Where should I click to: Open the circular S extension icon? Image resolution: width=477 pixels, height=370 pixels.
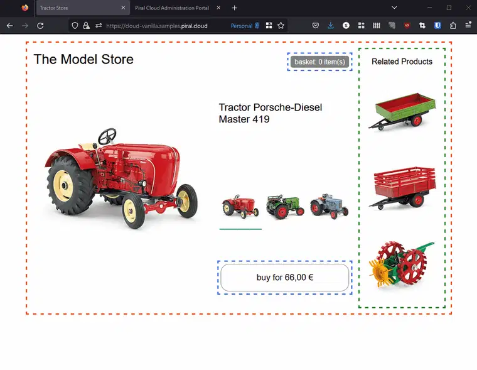tap(346, 26)
